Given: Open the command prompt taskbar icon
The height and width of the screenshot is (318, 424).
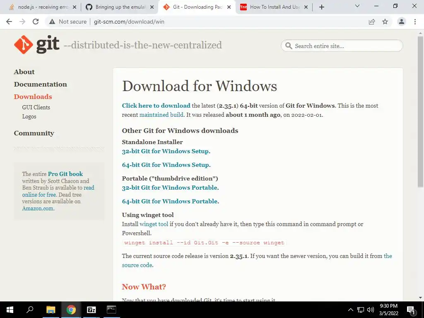Looking at the screenshot, I should [111, 310].
